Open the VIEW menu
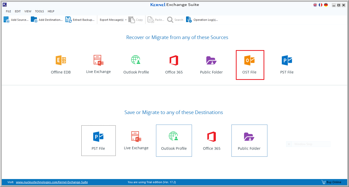 28,11
